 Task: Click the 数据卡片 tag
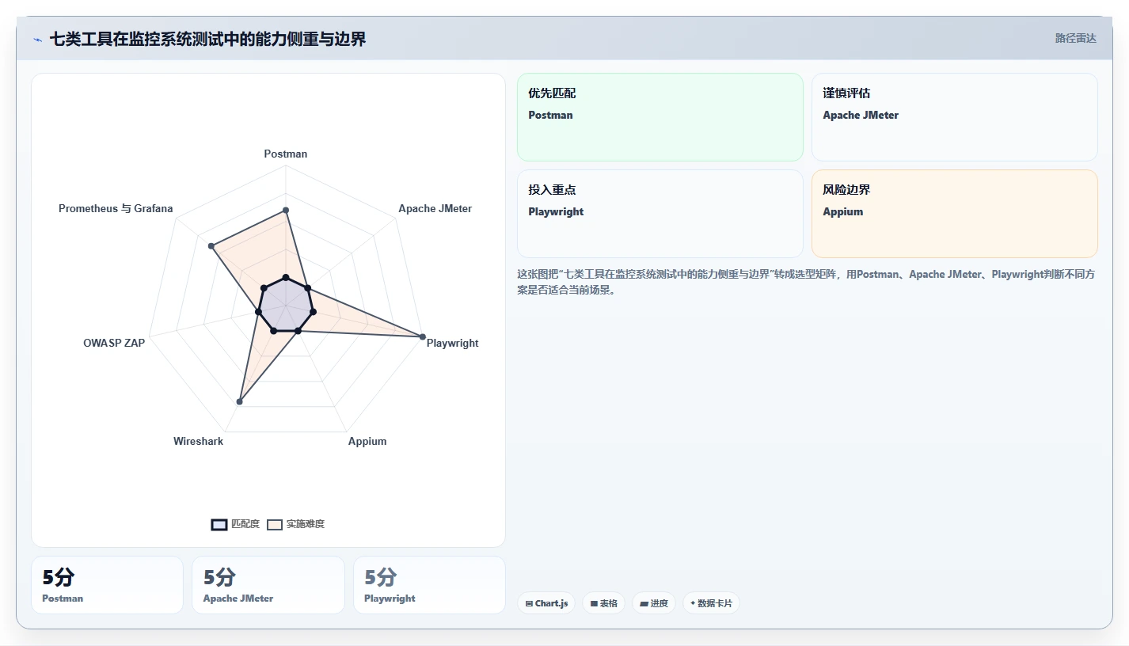coord(711,603)
